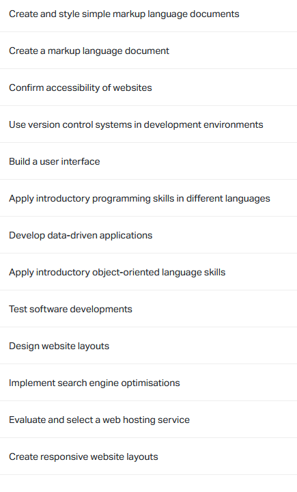Screen dimensions: 297x492
Task: Select the 'Build a user interface' item
Action: (148, 161)
